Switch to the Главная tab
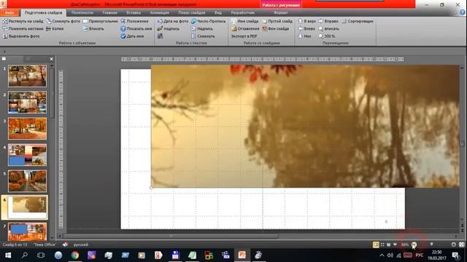The image size is (467, 262). [x=109, y=13]
